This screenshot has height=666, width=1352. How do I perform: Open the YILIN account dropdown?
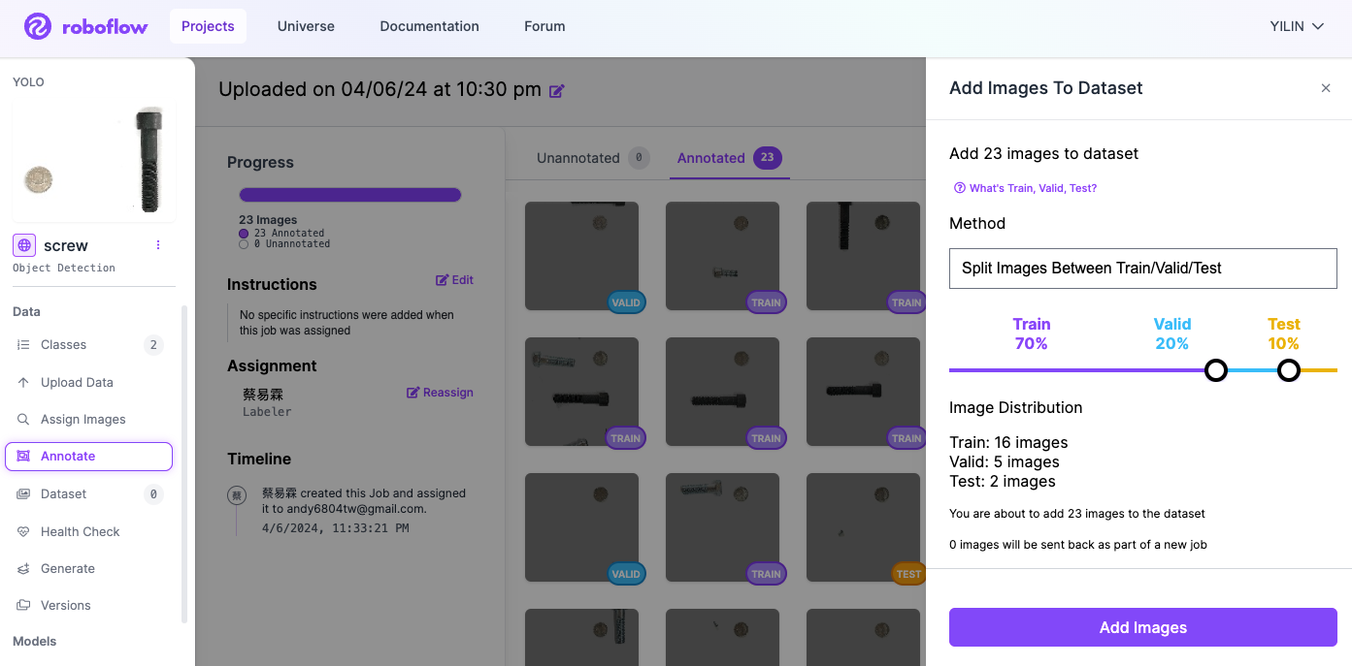pos(1297,26)
